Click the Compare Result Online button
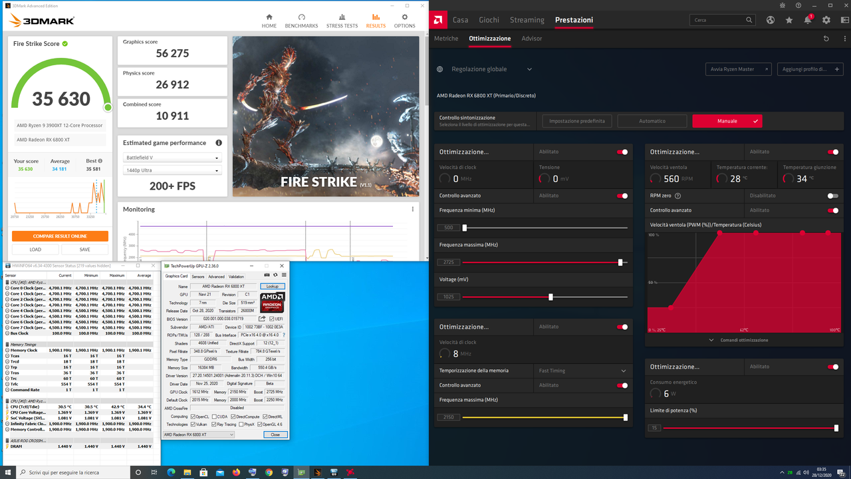This screenshot has height=479, width=851. click(x=60, y=236)
